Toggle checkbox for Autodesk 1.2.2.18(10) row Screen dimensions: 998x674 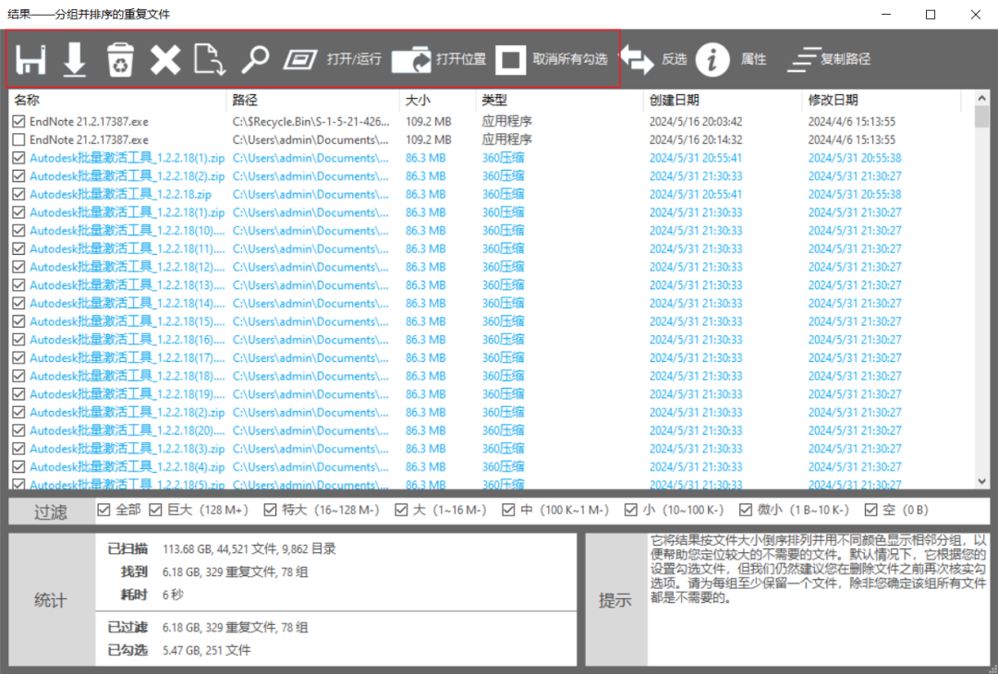pyautogui.click(x=18, y=230)
